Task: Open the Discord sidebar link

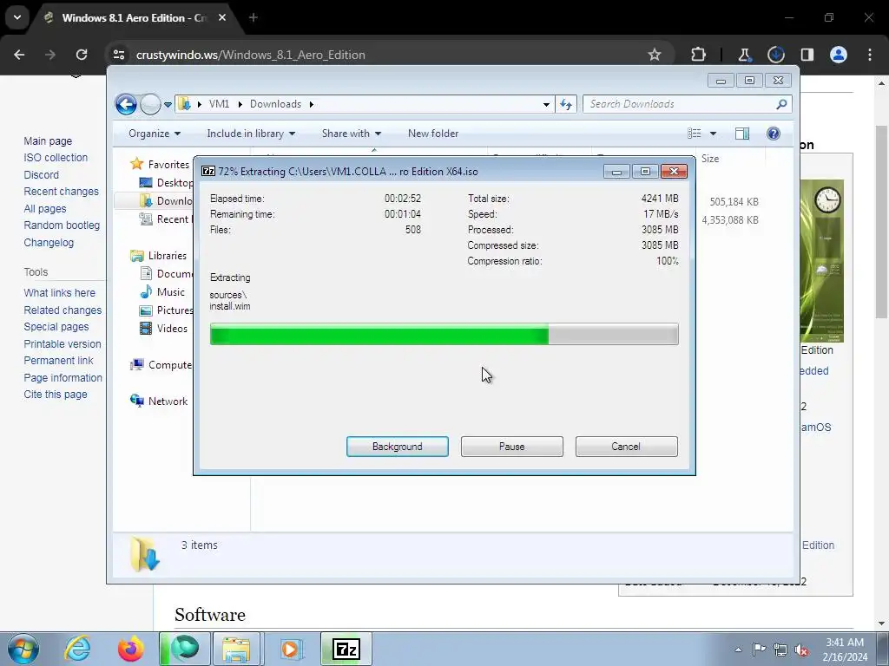Action: (42, 174)
